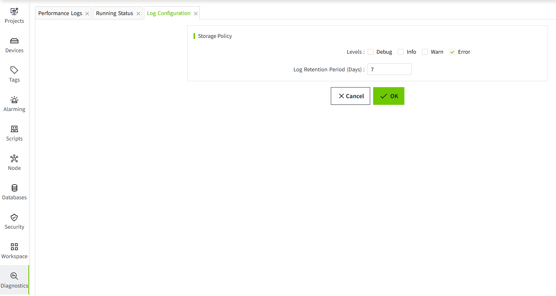Select the Alarming siren icon
Screen dimensions: 556x296
(x=14, y=100)
